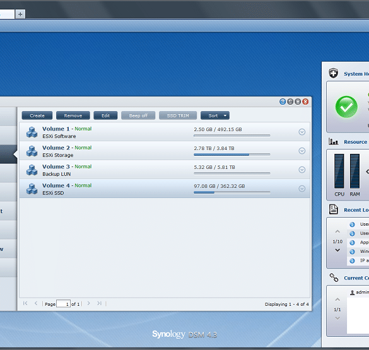Click Volume 3 cube icon
369x350 pixels.
click(32, 170)
